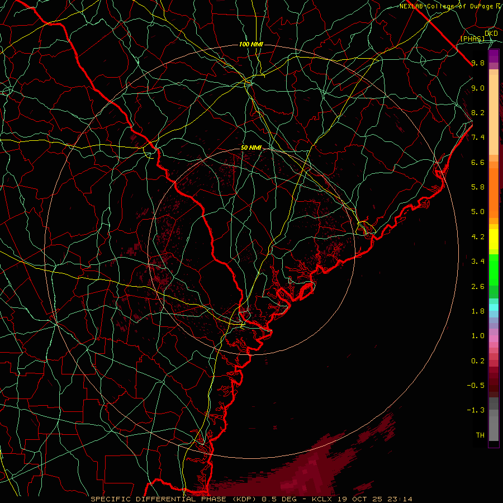This screenshot has width=503, height=503.
Task: Click the bright green band of the color bar
Action: [x=493, y=270]
